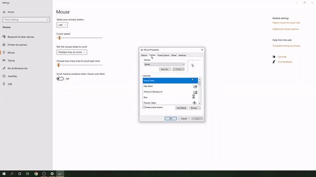Click the Give feedback icon
Screen dimensions: 316x177
point(274,62)
